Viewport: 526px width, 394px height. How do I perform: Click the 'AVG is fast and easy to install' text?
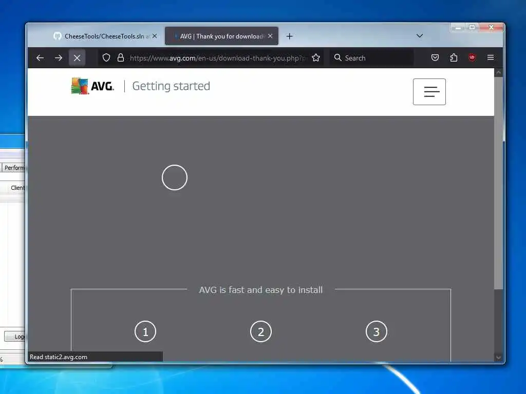[x=260, y=290]
